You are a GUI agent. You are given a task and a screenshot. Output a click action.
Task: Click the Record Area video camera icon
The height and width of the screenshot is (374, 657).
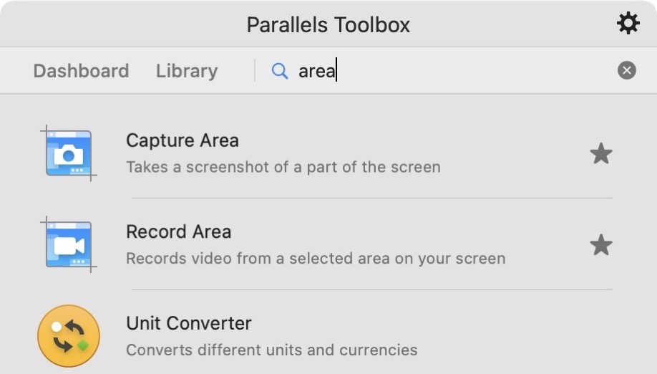point(69,245)
